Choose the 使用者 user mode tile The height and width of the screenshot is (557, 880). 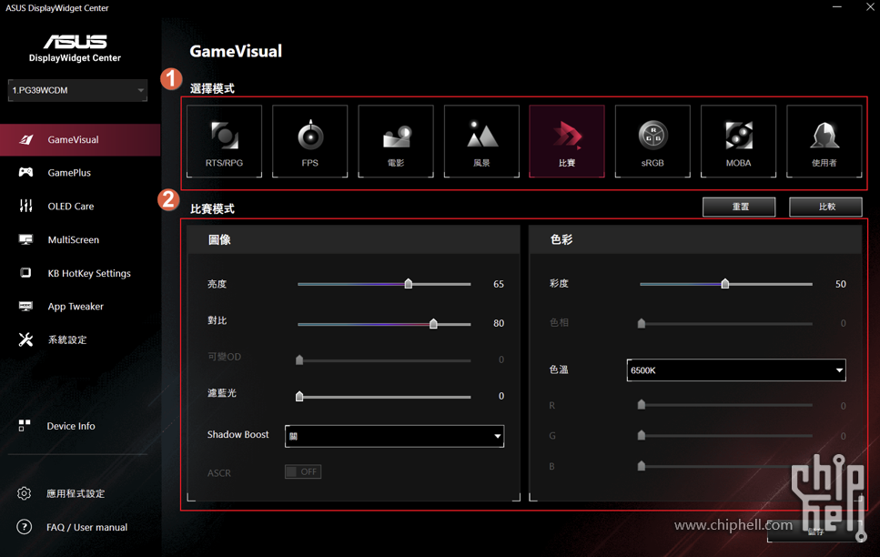click(x=824, y=141)
